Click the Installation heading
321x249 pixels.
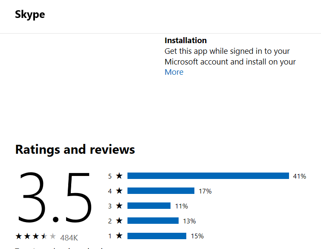[186, 41]
